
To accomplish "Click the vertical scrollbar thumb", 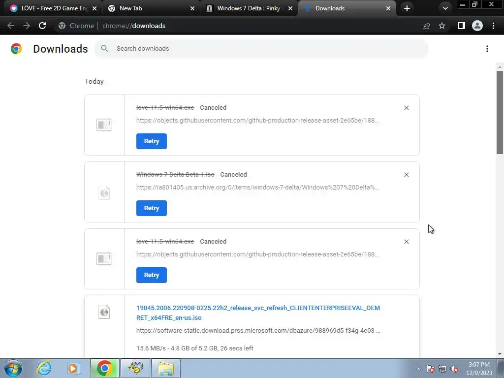I will click(x=500, y=113).
